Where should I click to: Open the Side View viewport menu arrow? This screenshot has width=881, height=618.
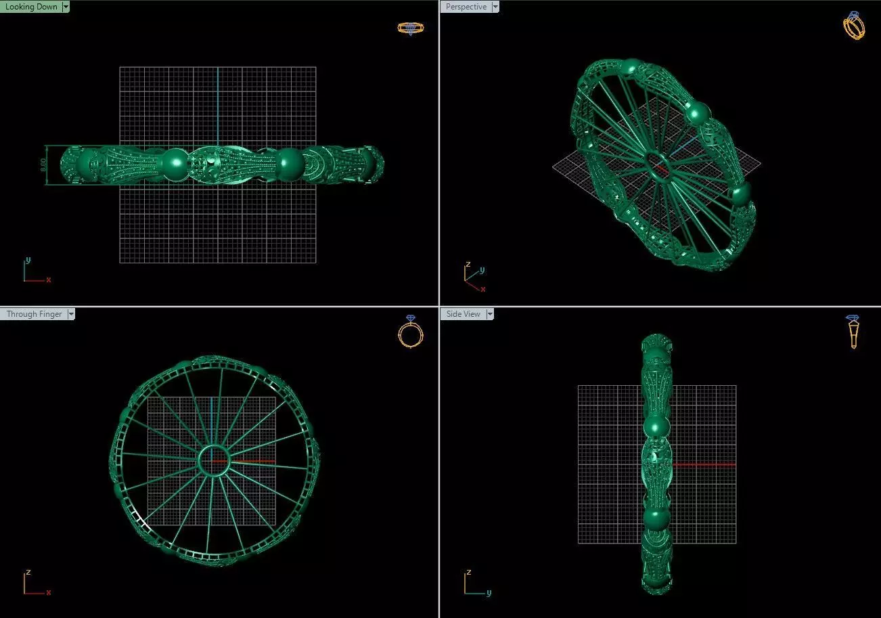(490, 314)
